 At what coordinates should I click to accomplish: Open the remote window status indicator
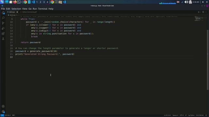coord(2,115)
